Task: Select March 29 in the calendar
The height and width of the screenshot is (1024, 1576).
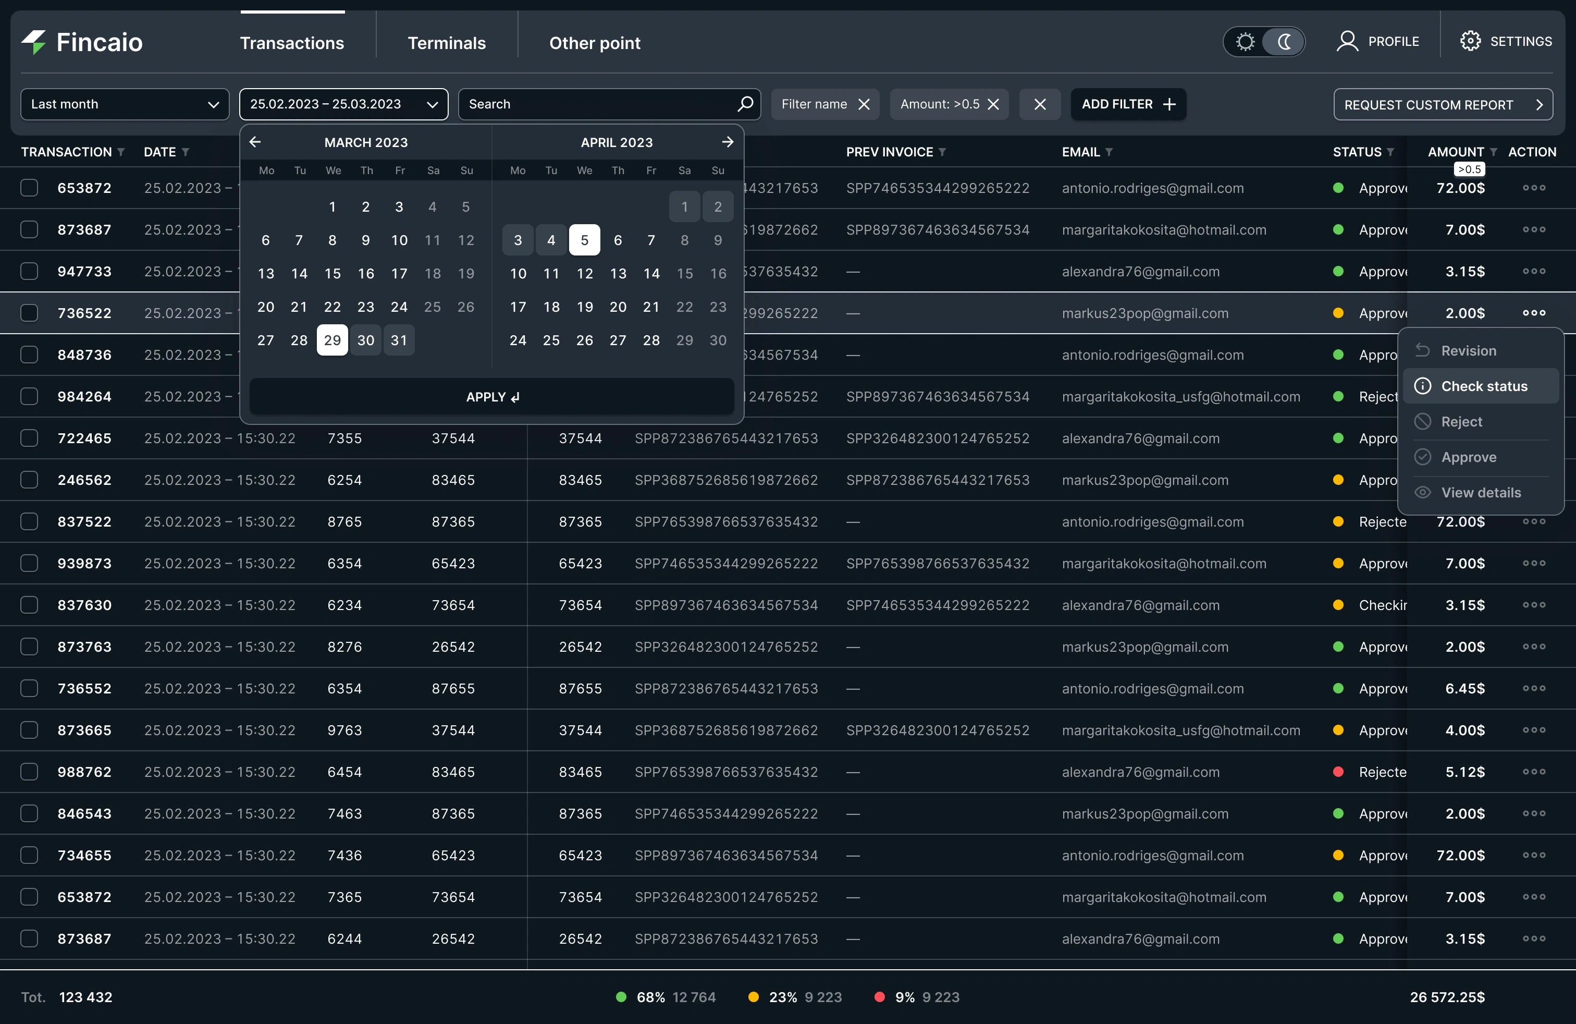Action: pyautogui.click(x=333, y=340)
